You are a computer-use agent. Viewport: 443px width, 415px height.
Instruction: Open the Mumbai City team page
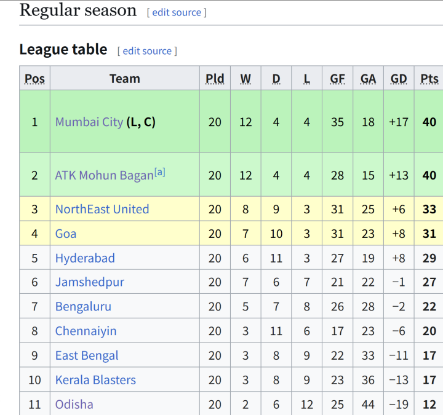click(x=89, y=122)
